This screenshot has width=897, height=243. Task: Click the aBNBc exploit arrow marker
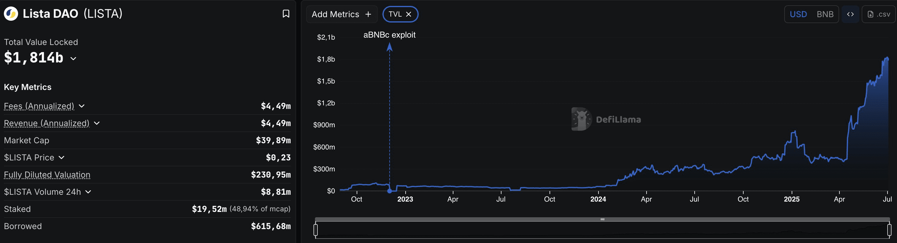390,47
